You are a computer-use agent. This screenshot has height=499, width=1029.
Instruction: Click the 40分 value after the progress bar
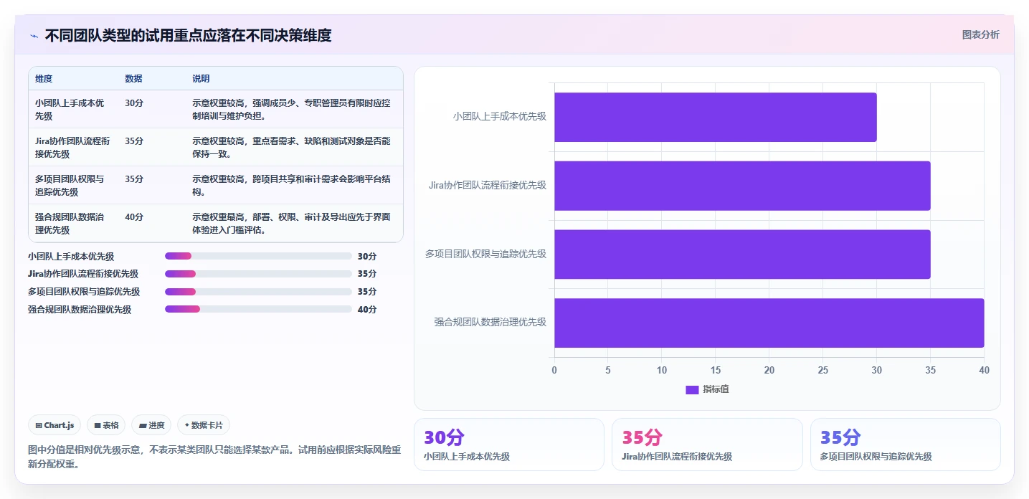click(x=366, y=310)
